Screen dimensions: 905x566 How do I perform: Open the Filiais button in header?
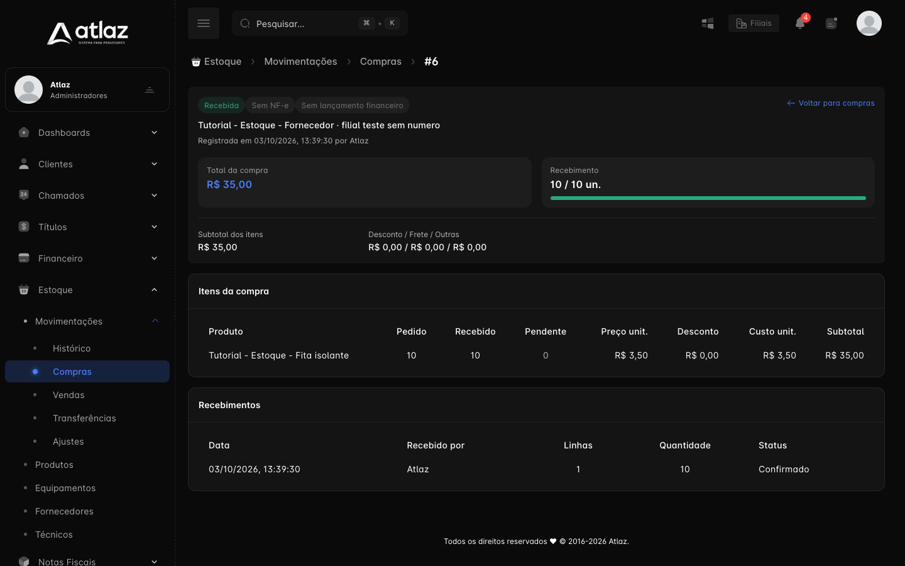click(x=754, y=23)
